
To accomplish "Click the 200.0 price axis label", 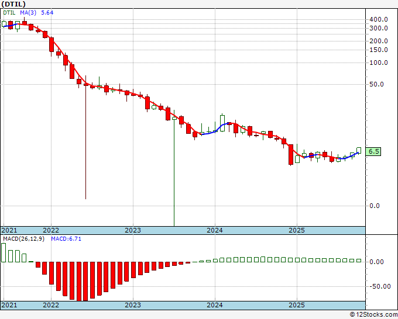I will pos(379,41).
